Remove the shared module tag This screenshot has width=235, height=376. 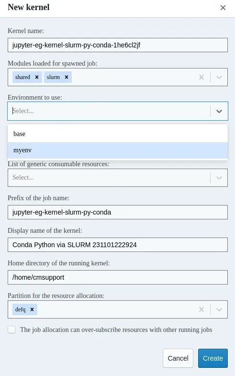click(x=37, y=77)
